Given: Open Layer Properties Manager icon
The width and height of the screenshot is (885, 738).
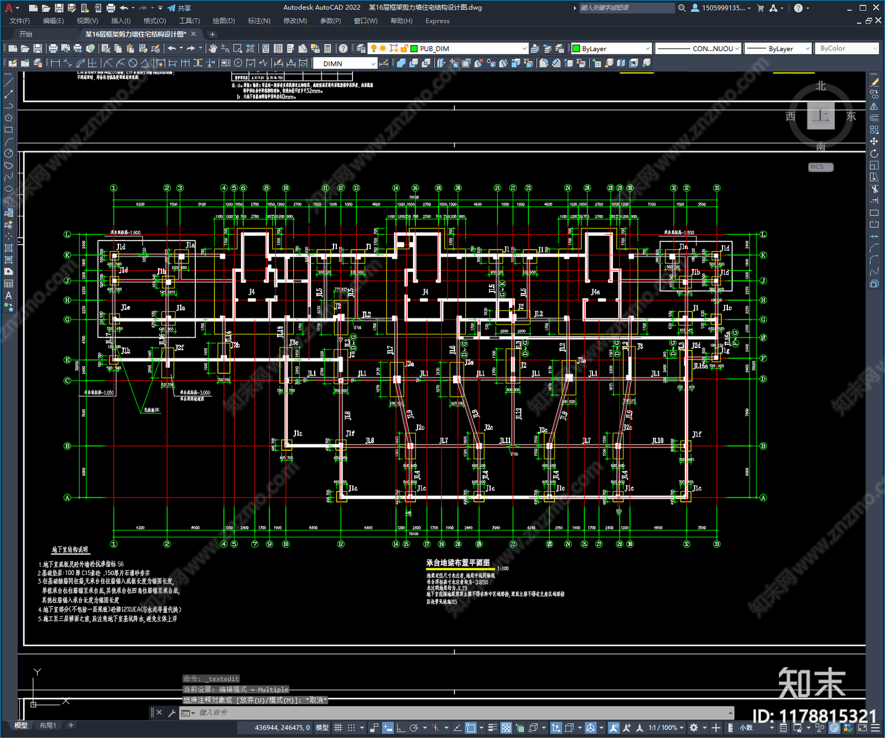Looking at the screenshot, I should [361, 49].
